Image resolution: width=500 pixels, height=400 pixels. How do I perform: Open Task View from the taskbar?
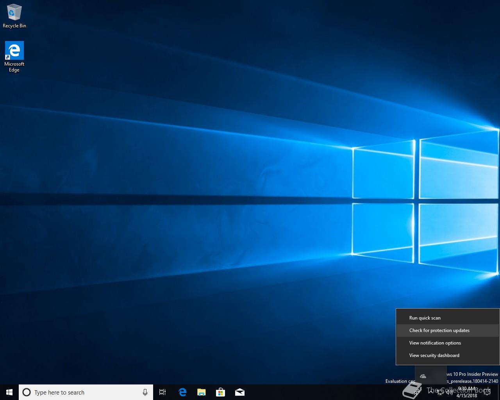click(x=162, y=392)
